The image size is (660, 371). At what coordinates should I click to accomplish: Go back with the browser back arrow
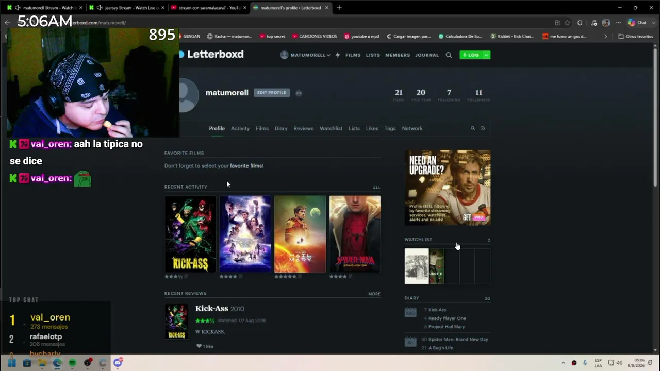(x=7, y=23)
